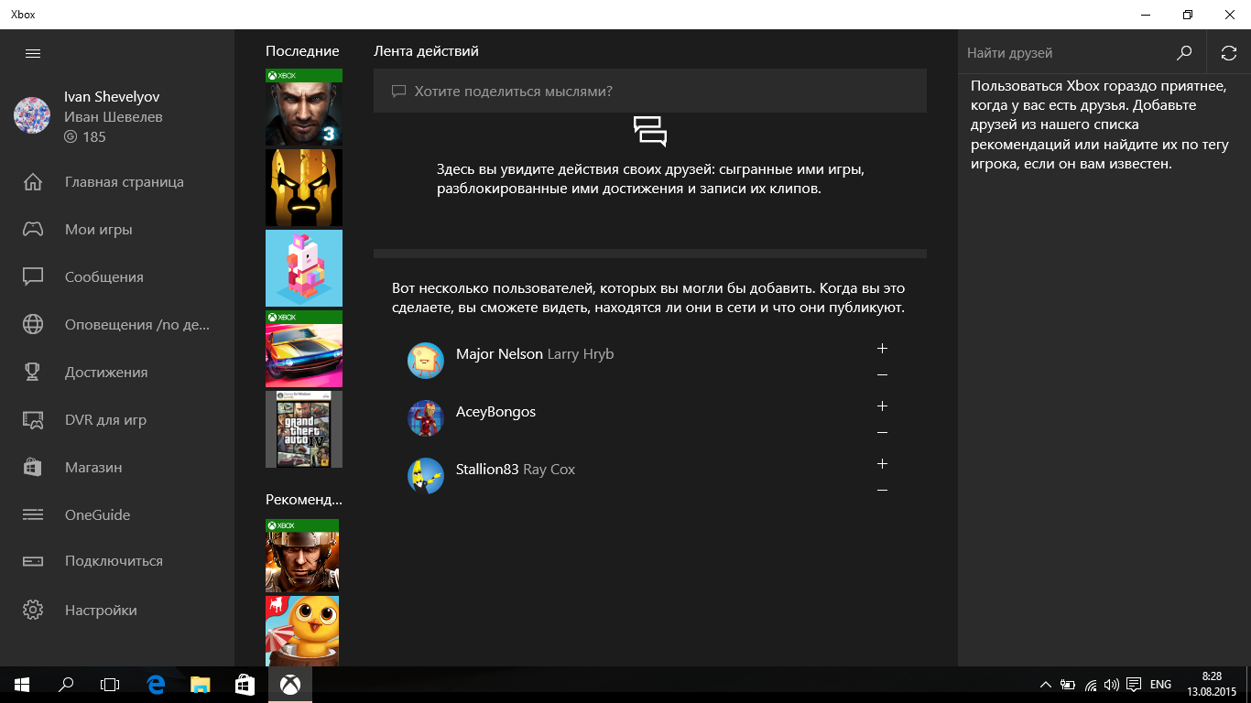Open the Grand Theft Auto IV tile
The image size is (1251, 703).
[304, 429]
